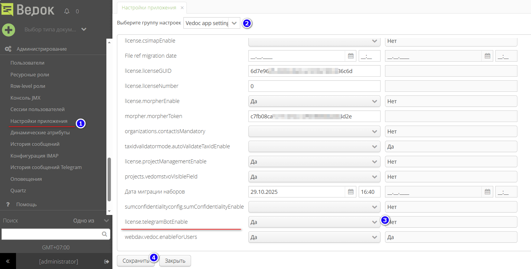Click the sidebar vertical scrollbar thumb
Image resolution: width=531 pixels, height=269 pixels.
(x=109, y=179)
